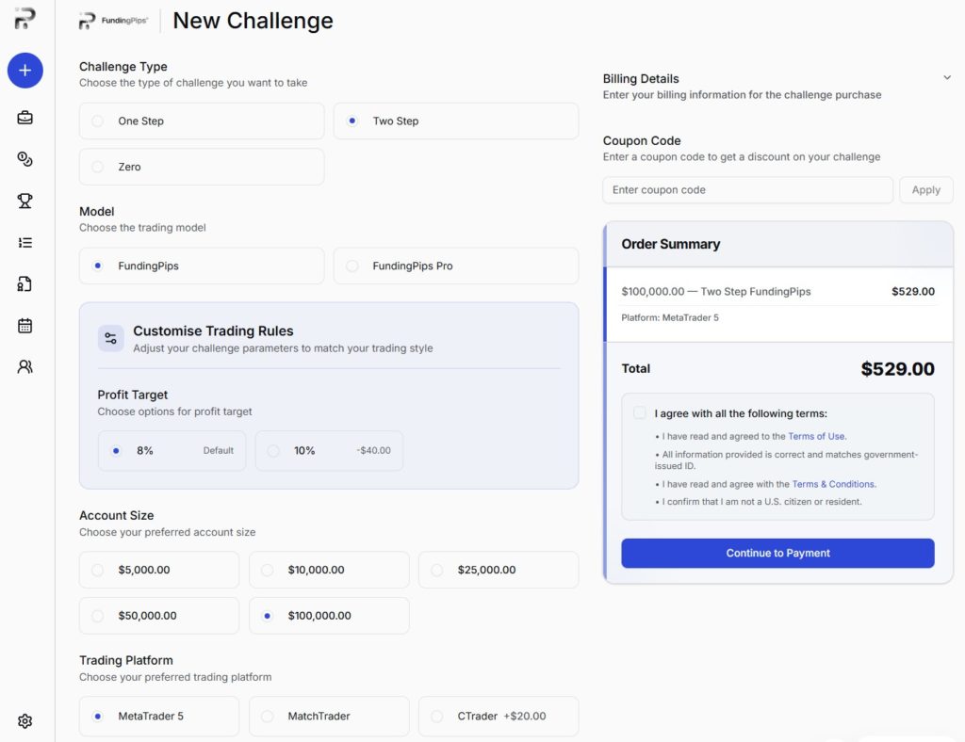Tick the agree with all terms checkbox
Viewport: 965px width, 742px height.
tap(640, 413)
